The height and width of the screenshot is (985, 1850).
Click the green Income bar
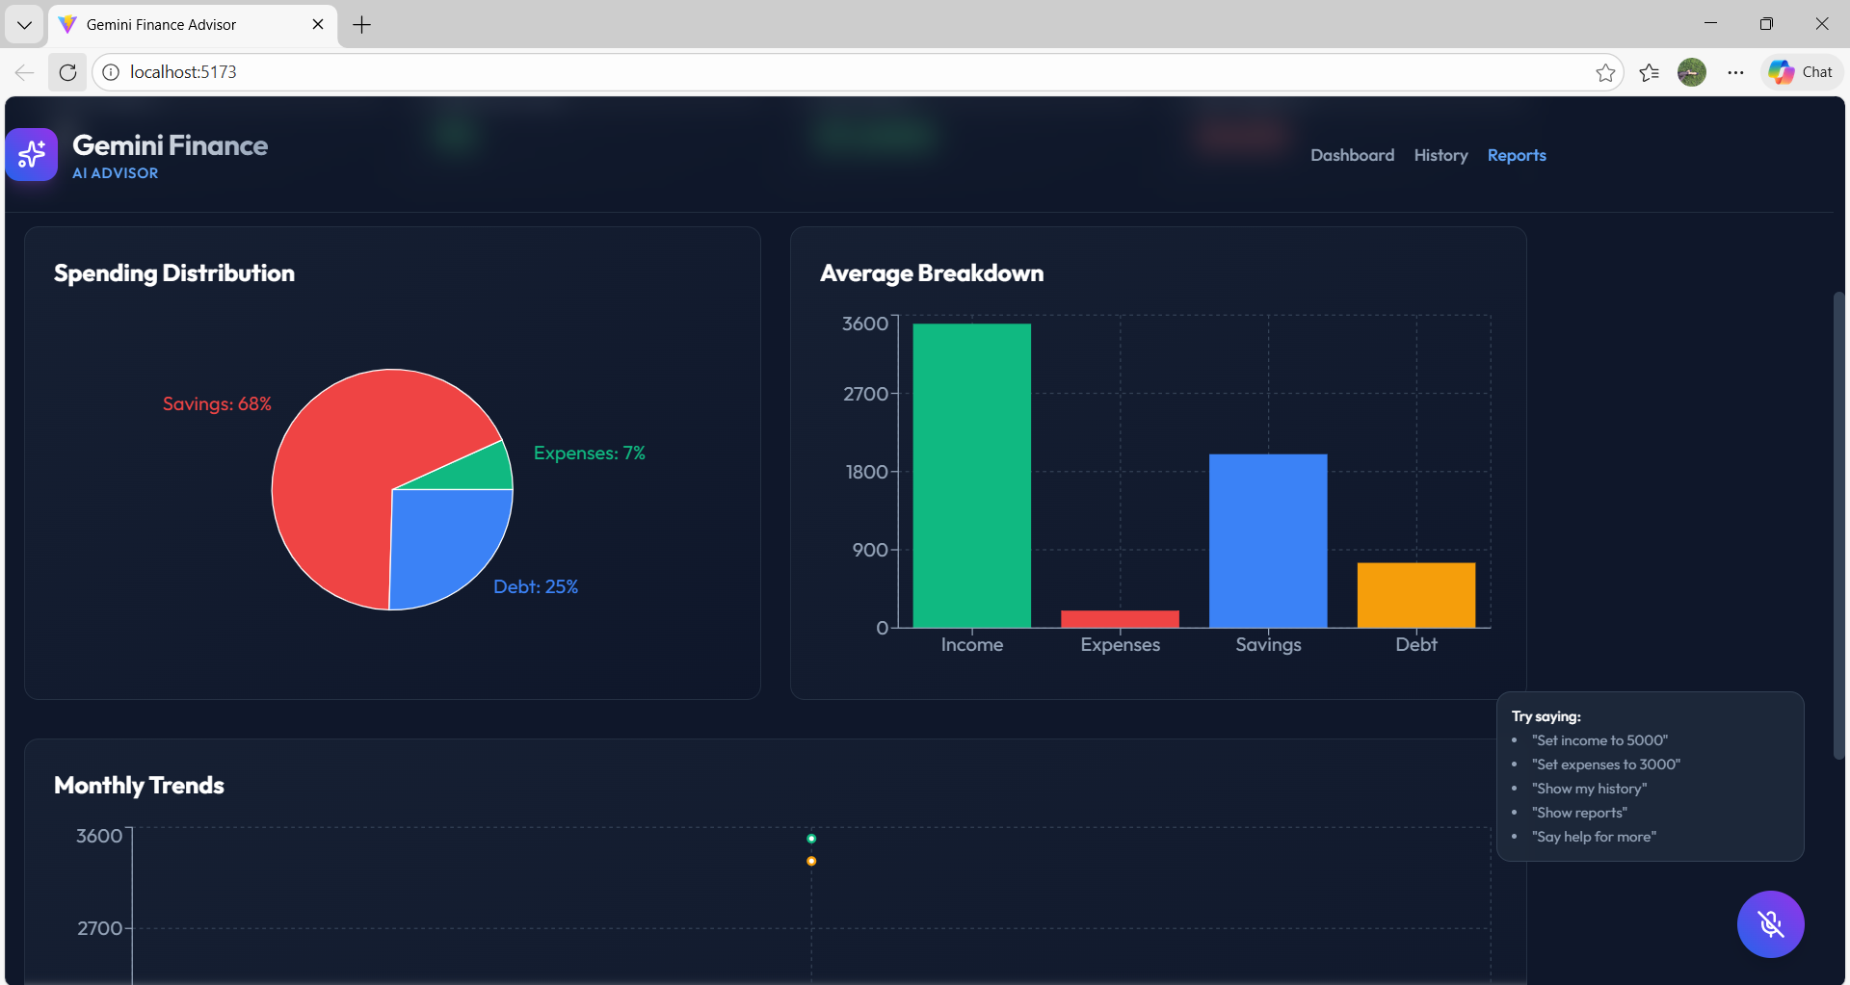971,476
